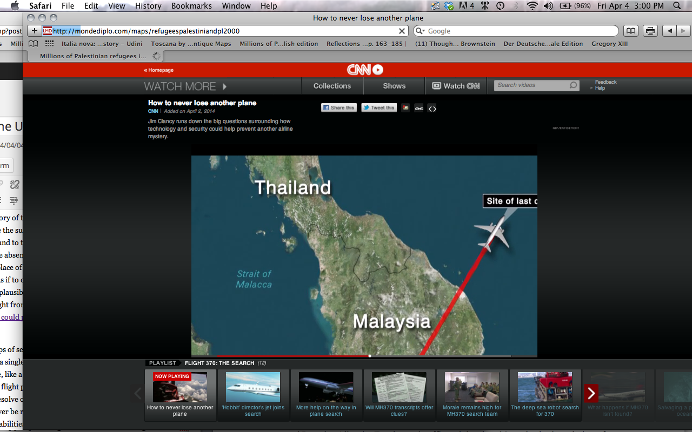This screenshot has width=692, height=432.
Task: Click the copy link chain icon
Action: pos(419,108)
